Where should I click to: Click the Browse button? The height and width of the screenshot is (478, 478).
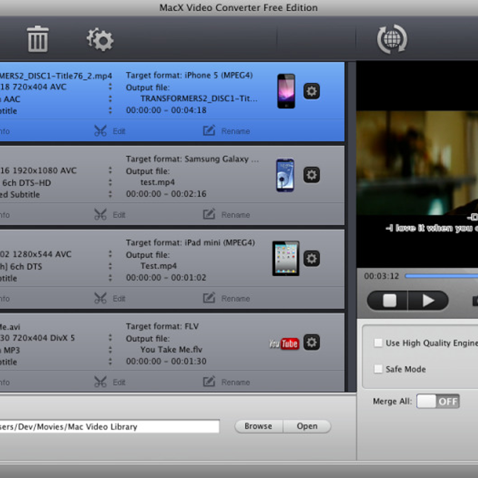pyautogui.click(x=258, y=426)
